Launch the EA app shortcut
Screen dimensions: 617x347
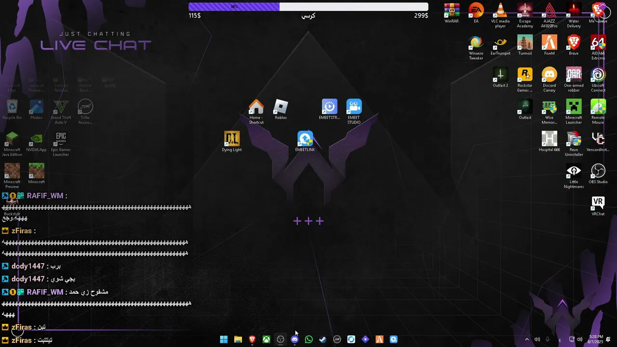coord(476,13)
